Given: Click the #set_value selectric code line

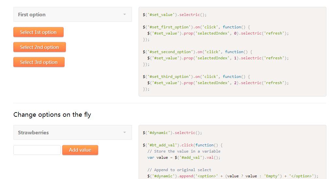Looking at the screenshot, I should 174,15.
